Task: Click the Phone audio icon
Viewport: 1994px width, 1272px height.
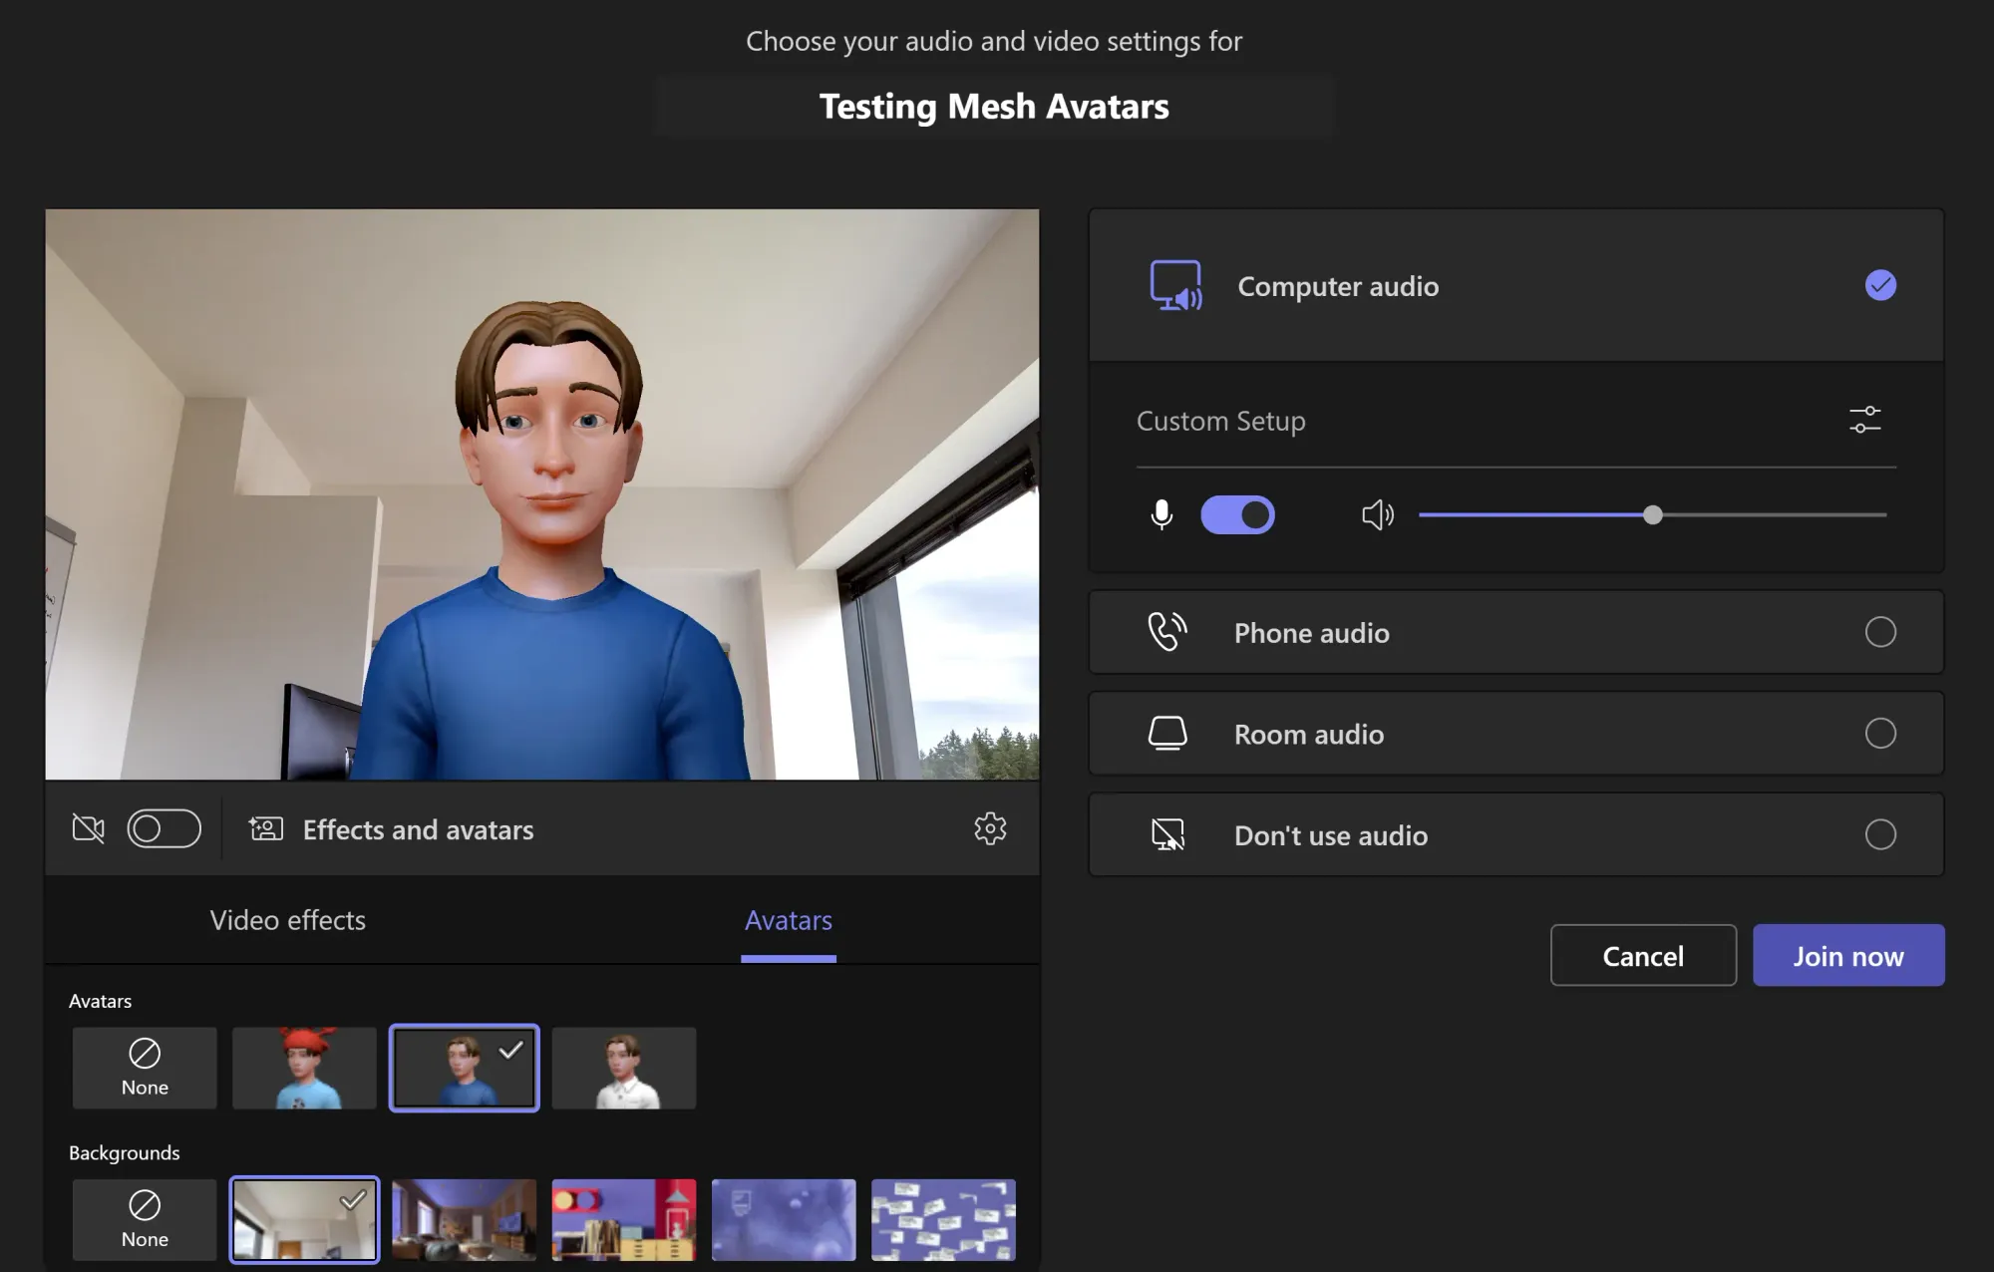Action: (x=1165, y=631)
